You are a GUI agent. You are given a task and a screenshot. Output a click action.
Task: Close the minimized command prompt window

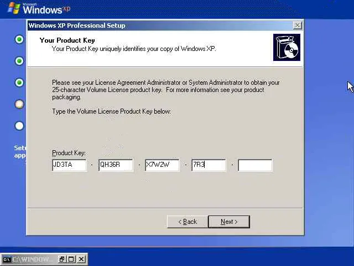coord(81,259)
